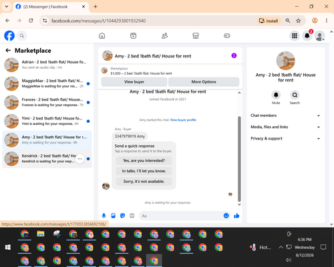Open View buyer profile link

[183, 120]
